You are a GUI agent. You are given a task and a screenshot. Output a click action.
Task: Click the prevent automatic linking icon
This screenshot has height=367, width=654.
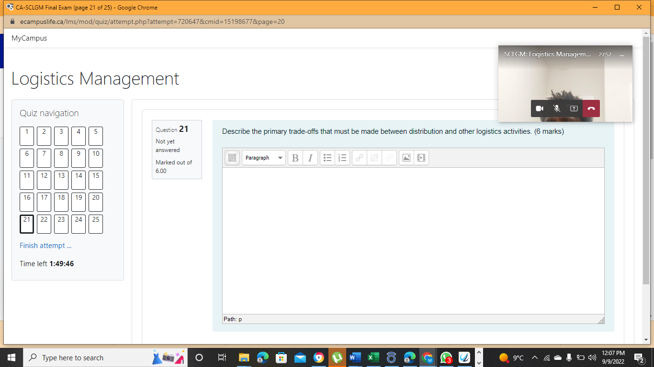pos(389,158)
